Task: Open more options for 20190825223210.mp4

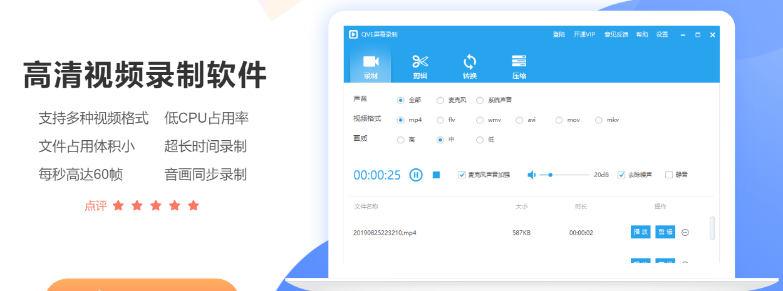Action: pos(685,232)
